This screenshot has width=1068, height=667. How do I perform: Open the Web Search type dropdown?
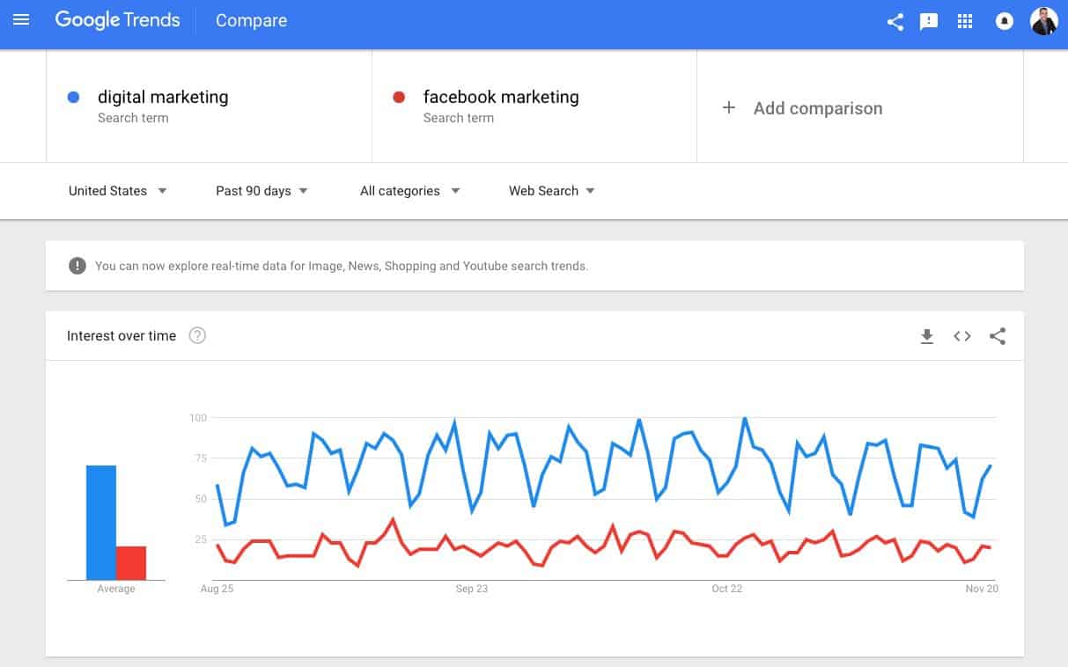coord(552,191)
